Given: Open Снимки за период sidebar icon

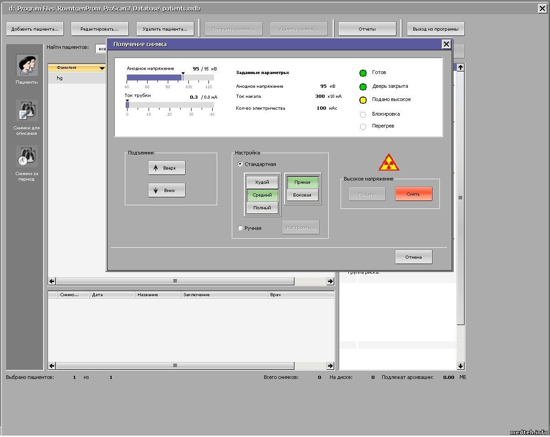Looking at the screenshot, I should [x=27, y=157].
